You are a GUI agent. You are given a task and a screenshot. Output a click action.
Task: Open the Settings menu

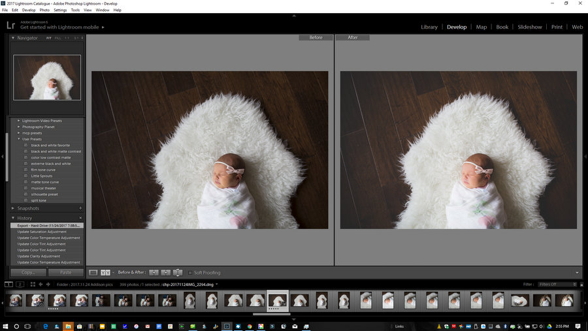(60, 10)
